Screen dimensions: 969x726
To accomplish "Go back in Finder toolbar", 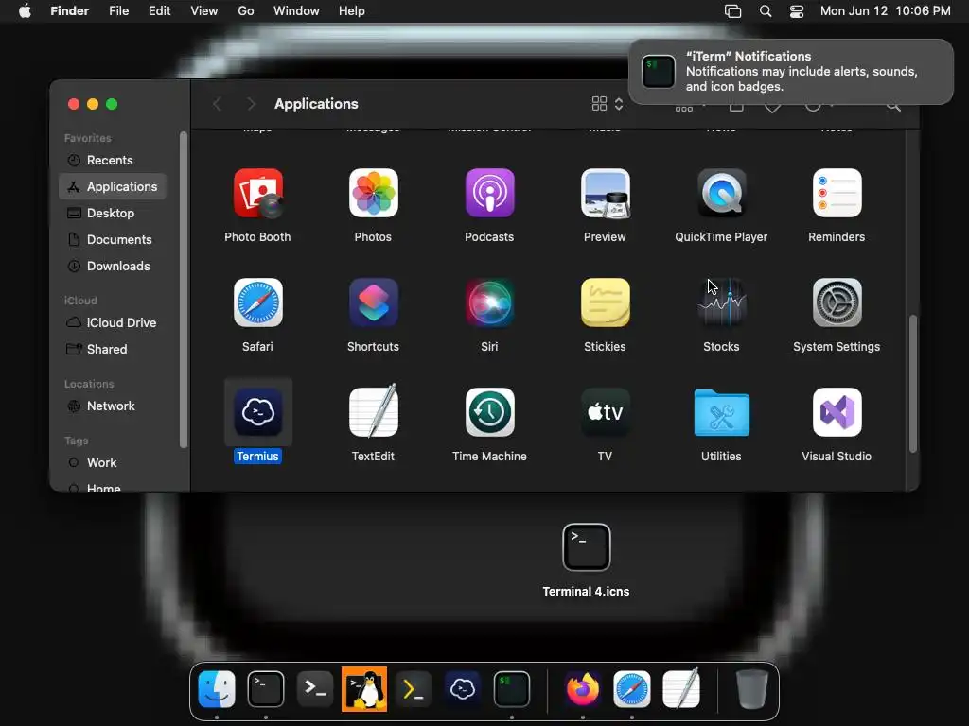I will tap(217, 104).
